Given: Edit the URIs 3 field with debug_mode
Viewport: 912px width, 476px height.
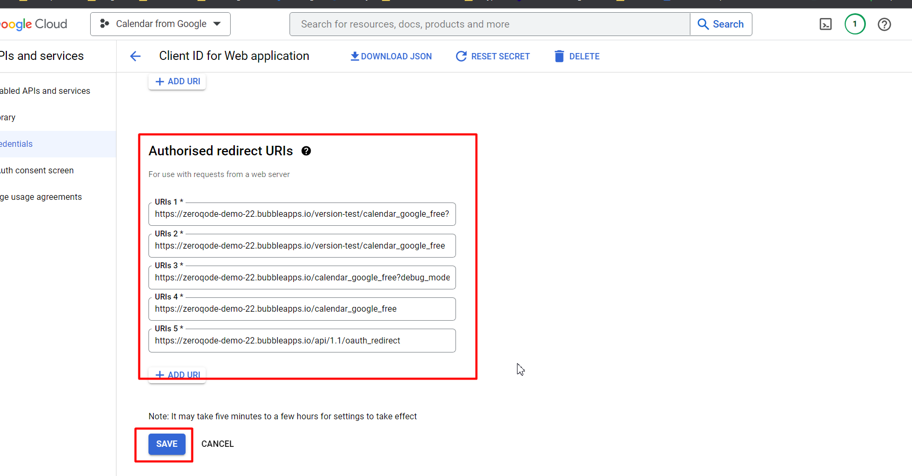Looking at the screenshot, I should click(302, 278).
